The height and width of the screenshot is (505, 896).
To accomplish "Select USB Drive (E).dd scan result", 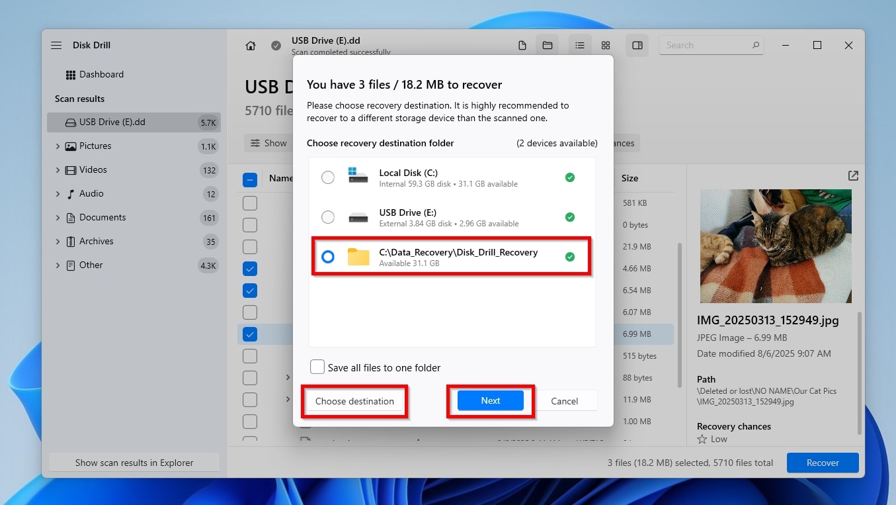I will click(x=134, y=122).
